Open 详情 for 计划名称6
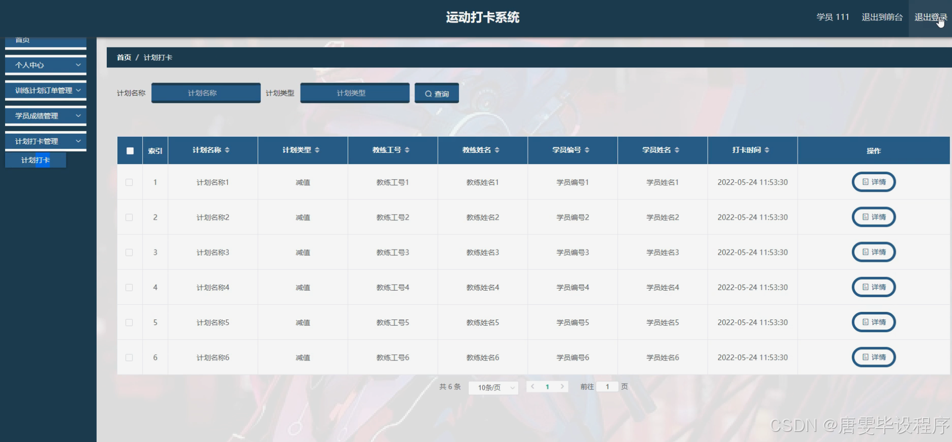Screen dimensions: 952x442 [874, 357]
